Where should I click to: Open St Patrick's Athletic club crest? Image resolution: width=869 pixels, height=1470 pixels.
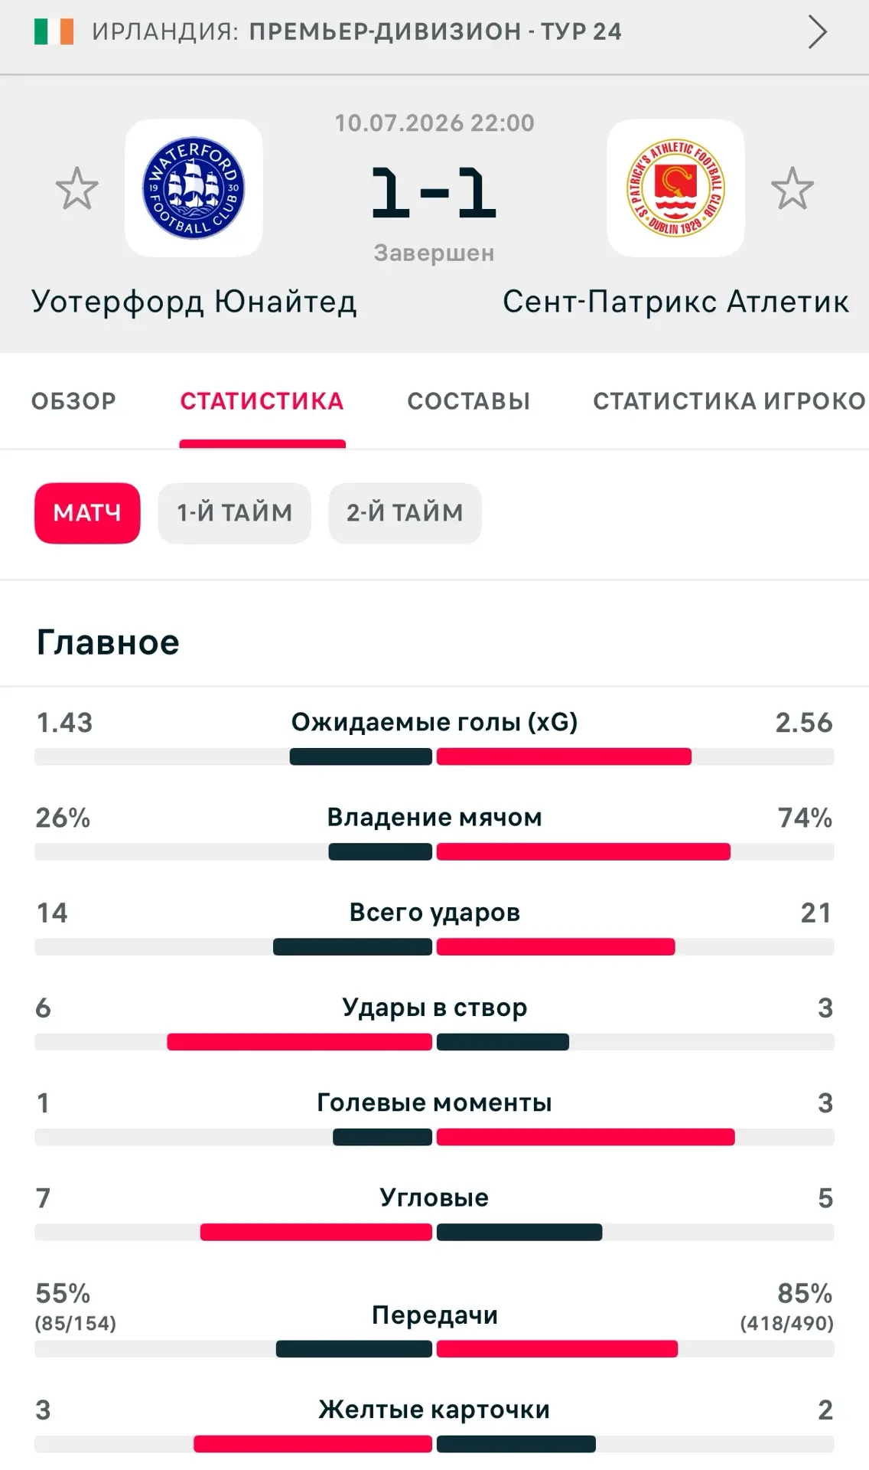675,188
